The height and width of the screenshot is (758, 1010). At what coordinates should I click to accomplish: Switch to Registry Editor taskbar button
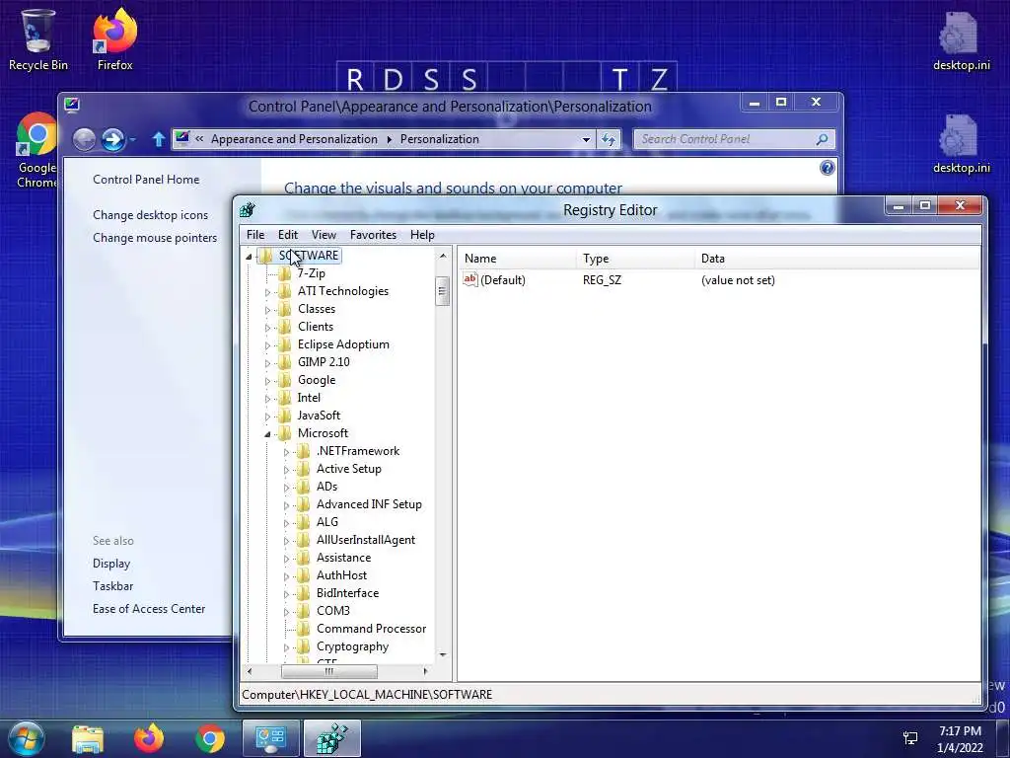coord(332,738)
